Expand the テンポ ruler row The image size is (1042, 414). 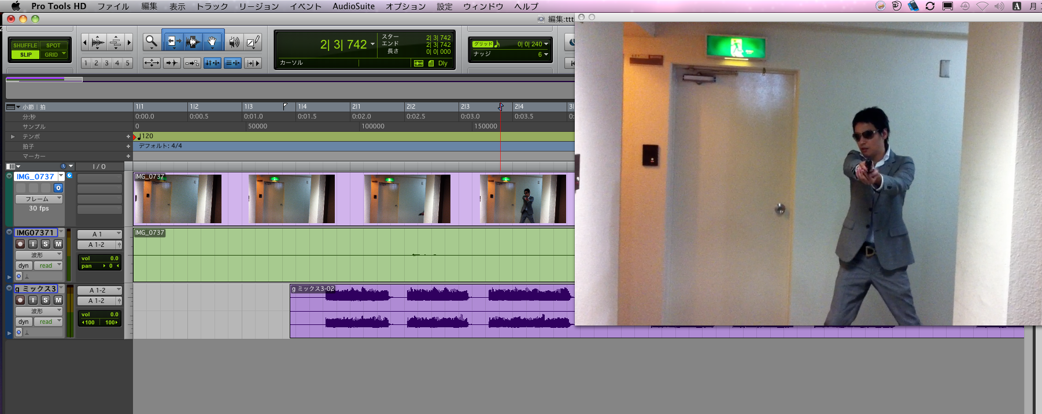point(13,136)
